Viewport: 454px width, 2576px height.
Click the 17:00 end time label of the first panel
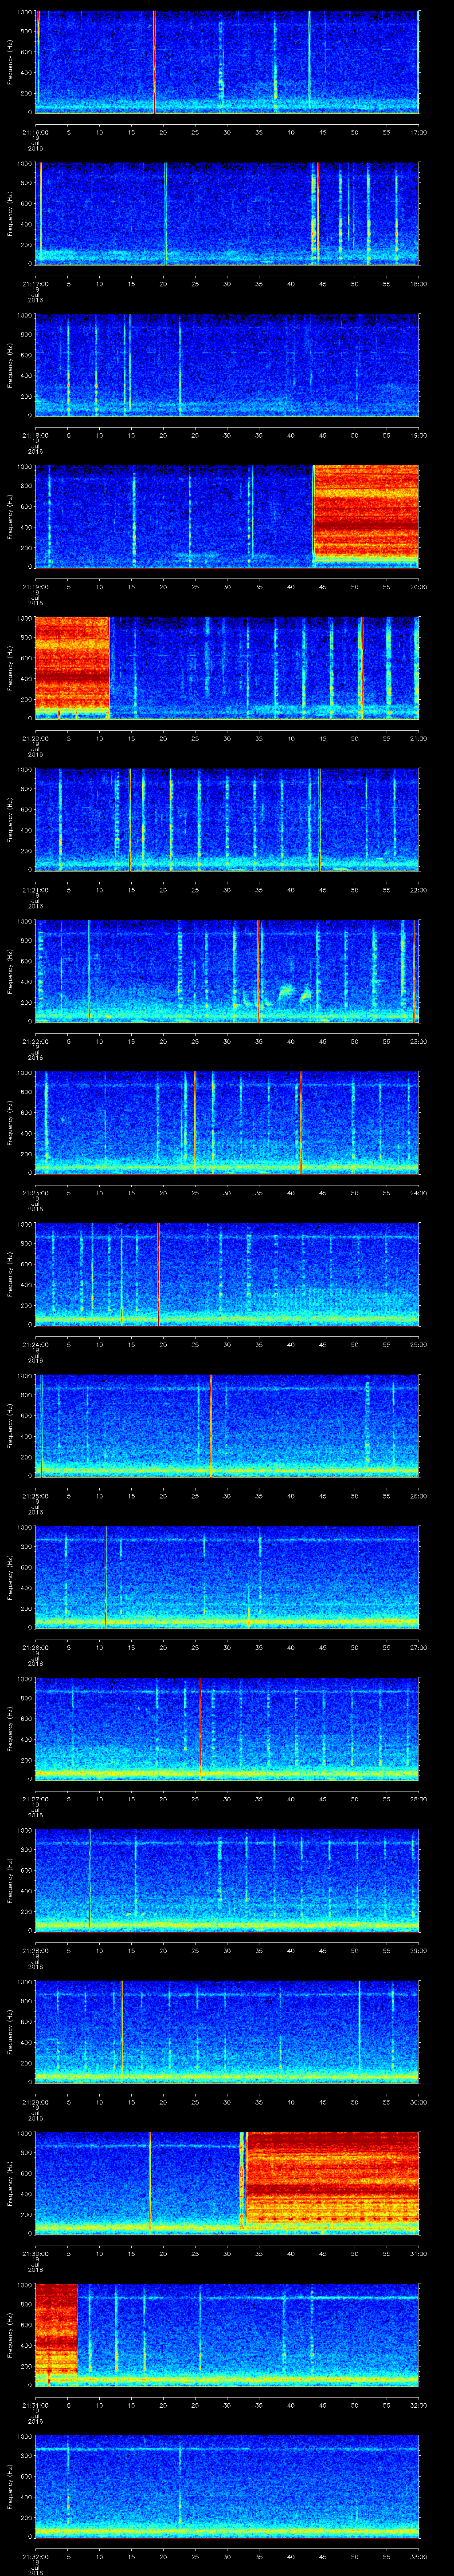pos(417,132)
